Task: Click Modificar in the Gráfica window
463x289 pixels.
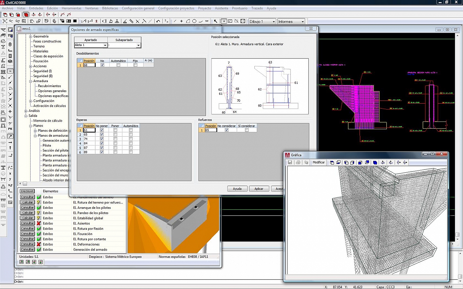Action: click(x=319, y=162)
